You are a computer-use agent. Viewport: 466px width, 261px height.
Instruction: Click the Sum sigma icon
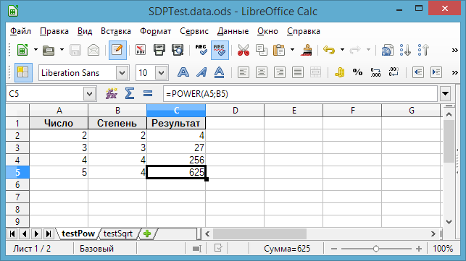pyautogui.click(x=130, y=94)
